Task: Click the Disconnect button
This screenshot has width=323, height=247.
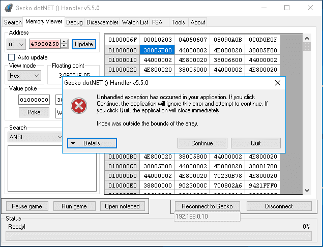Action: pos(279,206)
